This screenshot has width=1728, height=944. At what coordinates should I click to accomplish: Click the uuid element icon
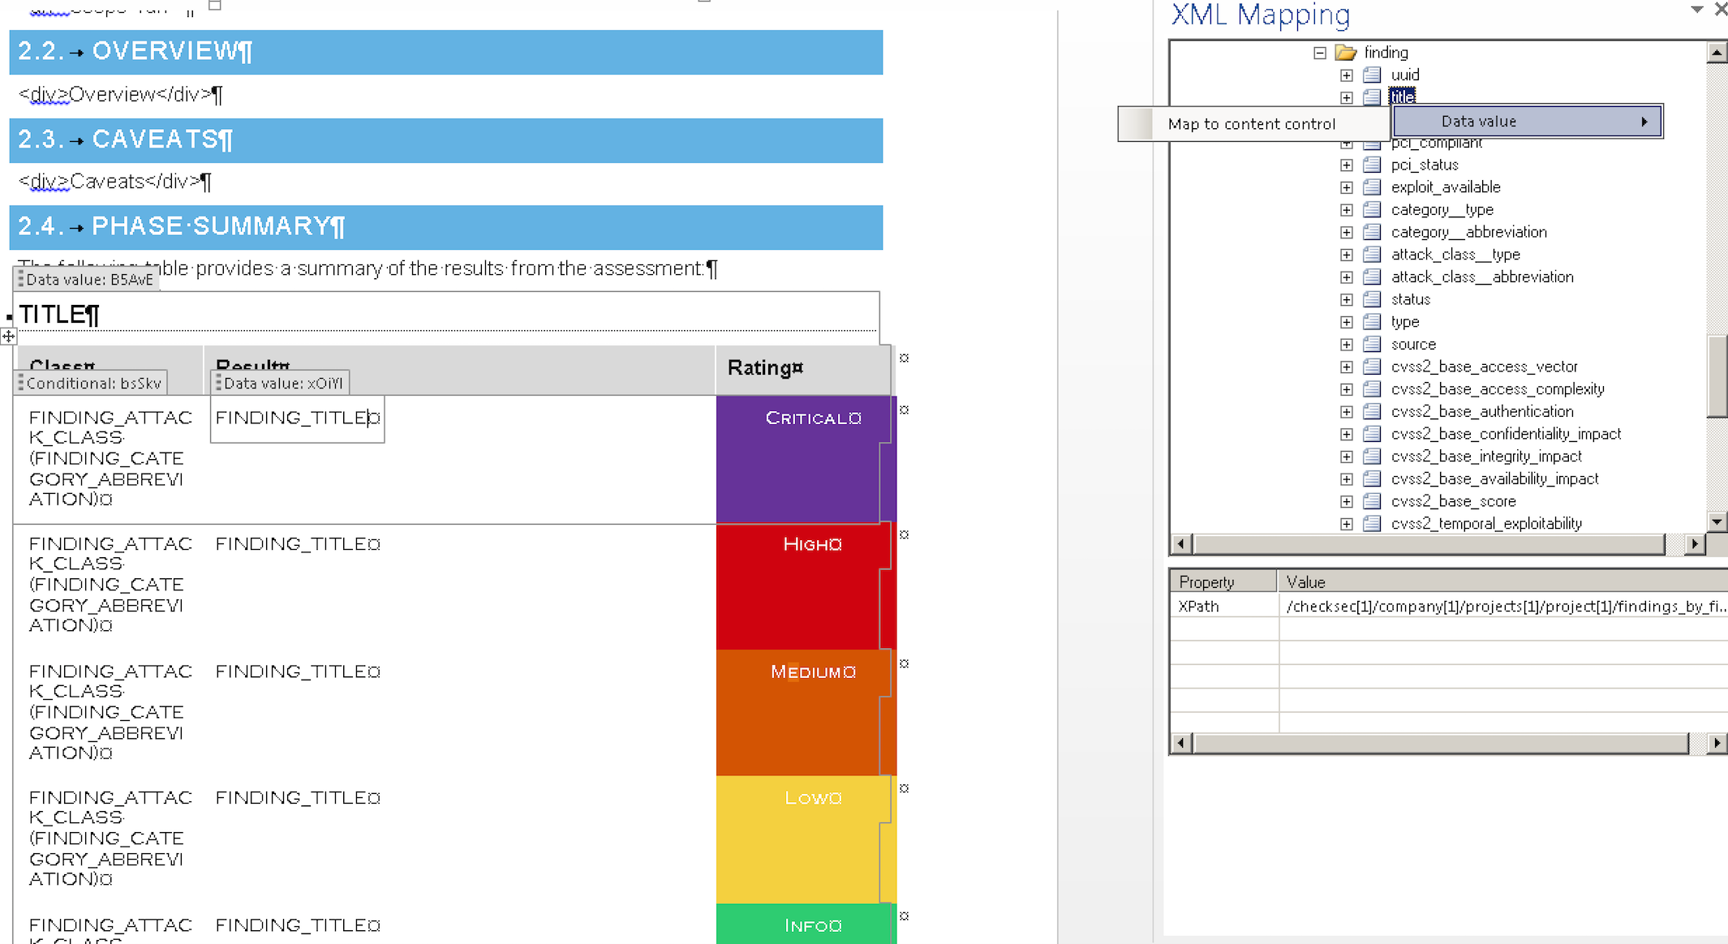[x=1372, y=75]
